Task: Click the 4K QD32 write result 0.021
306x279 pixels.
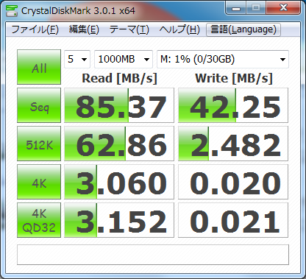Action: click(x=233, y=220)
